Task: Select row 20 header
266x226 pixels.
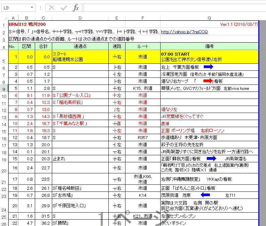Action: 4,168
